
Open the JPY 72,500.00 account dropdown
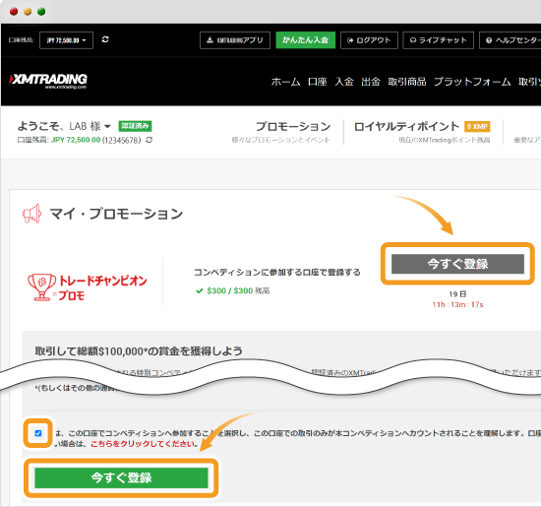coord(66,40)
